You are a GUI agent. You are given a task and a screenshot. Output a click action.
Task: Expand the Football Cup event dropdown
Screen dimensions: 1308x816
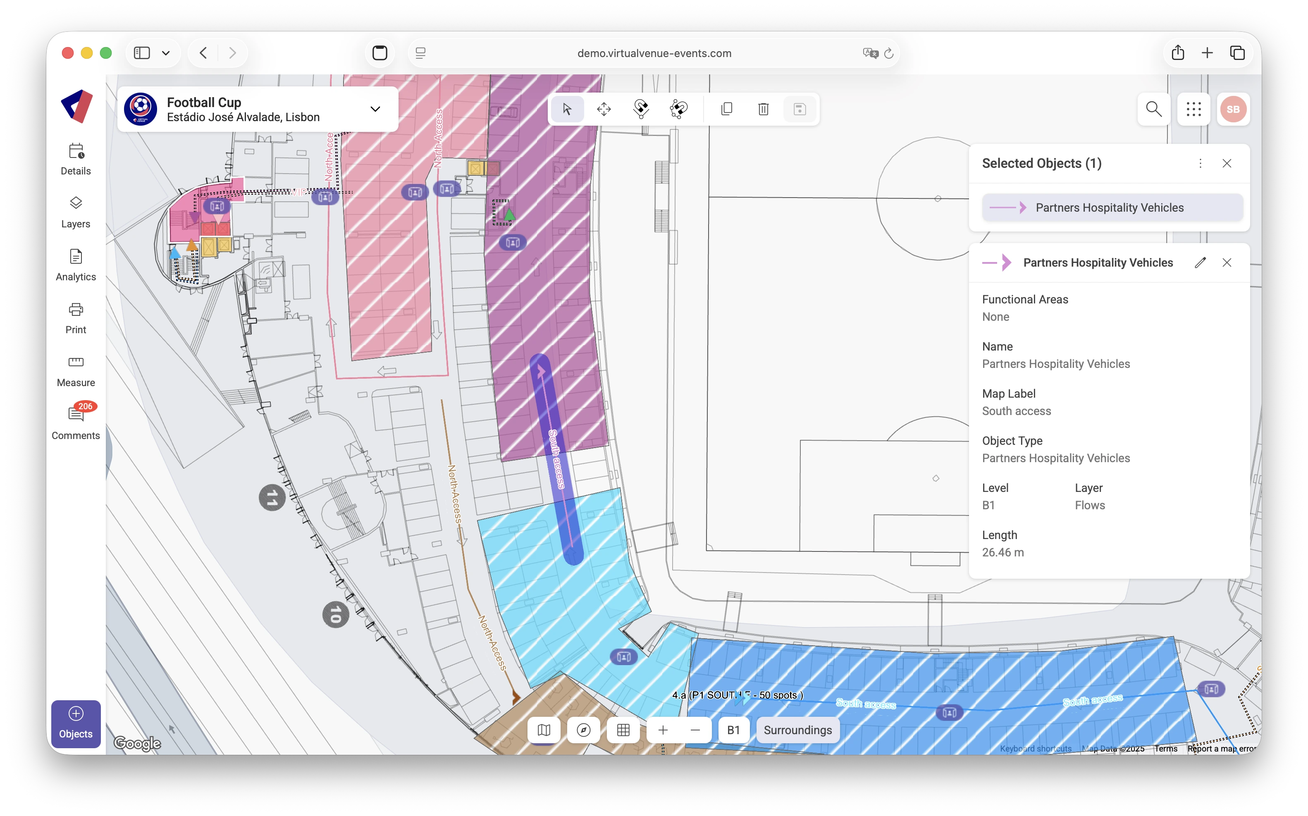pos(375,109)
